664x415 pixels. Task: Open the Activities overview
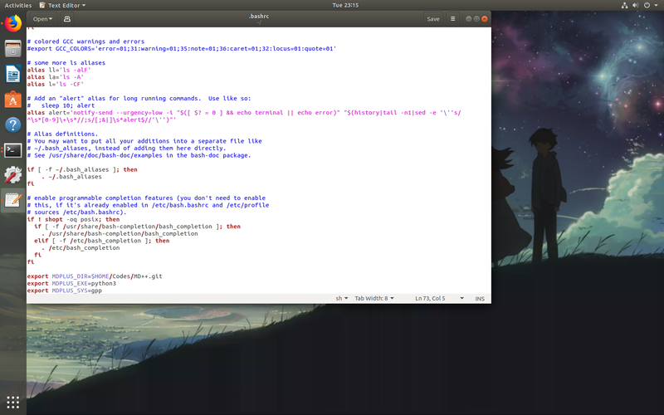[17, 5]
